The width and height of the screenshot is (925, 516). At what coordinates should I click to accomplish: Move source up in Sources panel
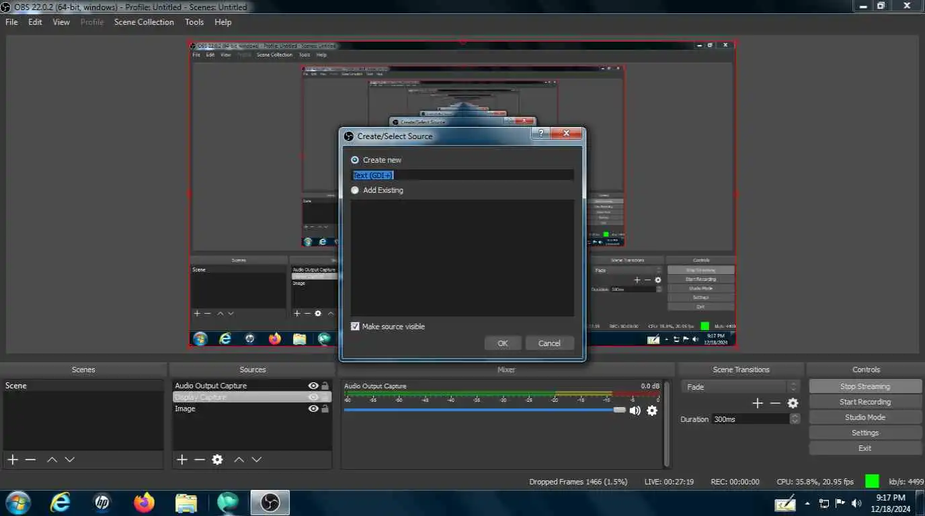239,460
